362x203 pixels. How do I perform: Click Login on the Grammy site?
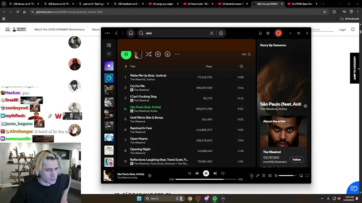coord(342,30)
